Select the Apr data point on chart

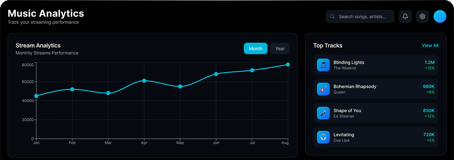click(x=144, y=81)
